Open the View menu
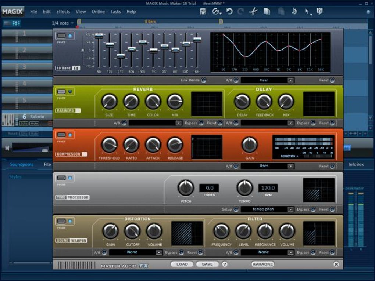The width and height of the screenshot is (375, 281). pyautogui.click(x=81, y=11)
